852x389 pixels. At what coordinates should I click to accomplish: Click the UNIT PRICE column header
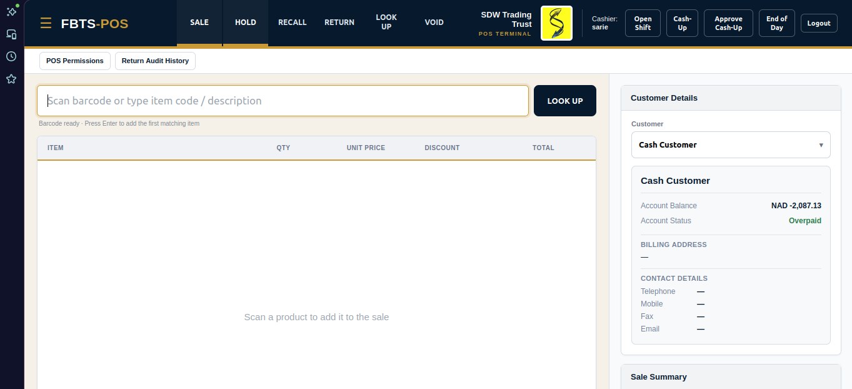tap(366, 148)
